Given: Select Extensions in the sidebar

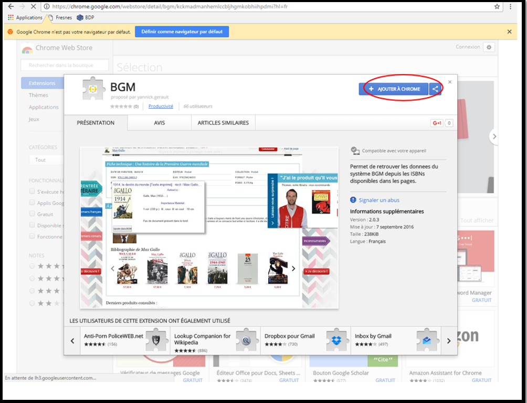Looking at the screenshot, I should [42, 83].
